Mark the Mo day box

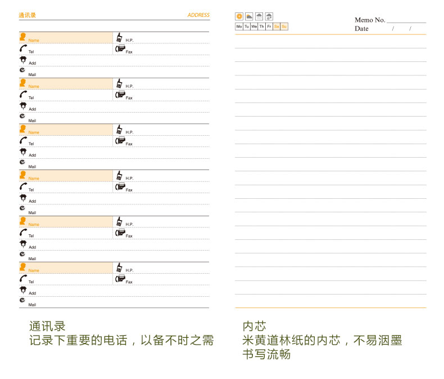pyautogui.click(x=239, y=26)
